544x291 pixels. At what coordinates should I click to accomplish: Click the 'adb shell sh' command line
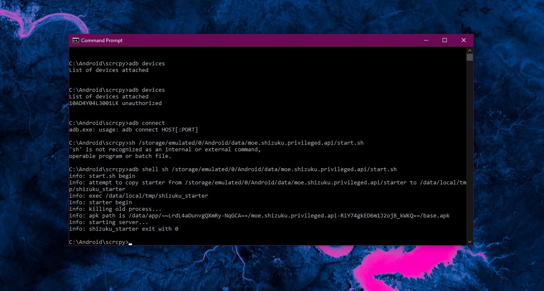tap(233, 169)
